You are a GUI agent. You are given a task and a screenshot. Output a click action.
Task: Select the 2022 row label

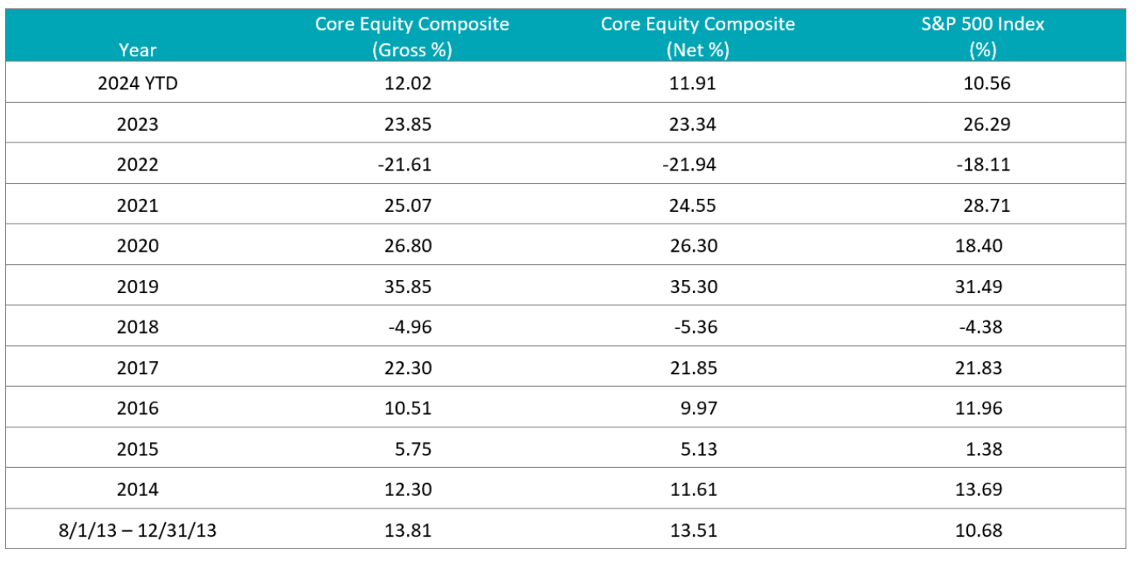tap(138, 165)
